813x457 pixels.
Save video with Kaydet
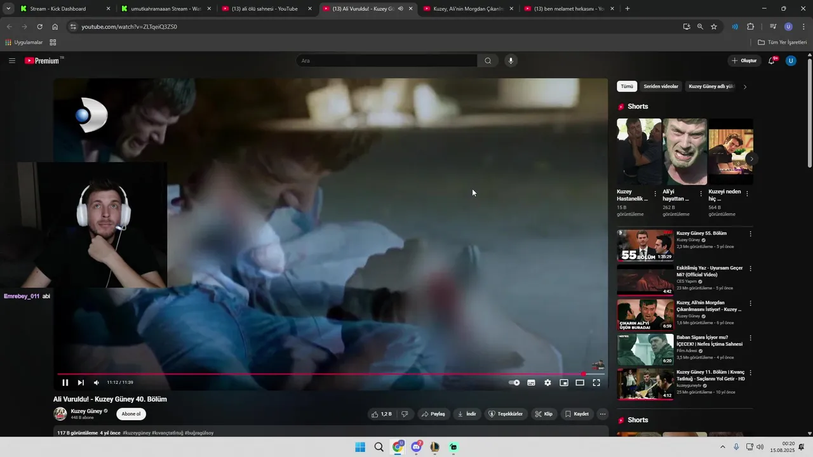point(577,414)
